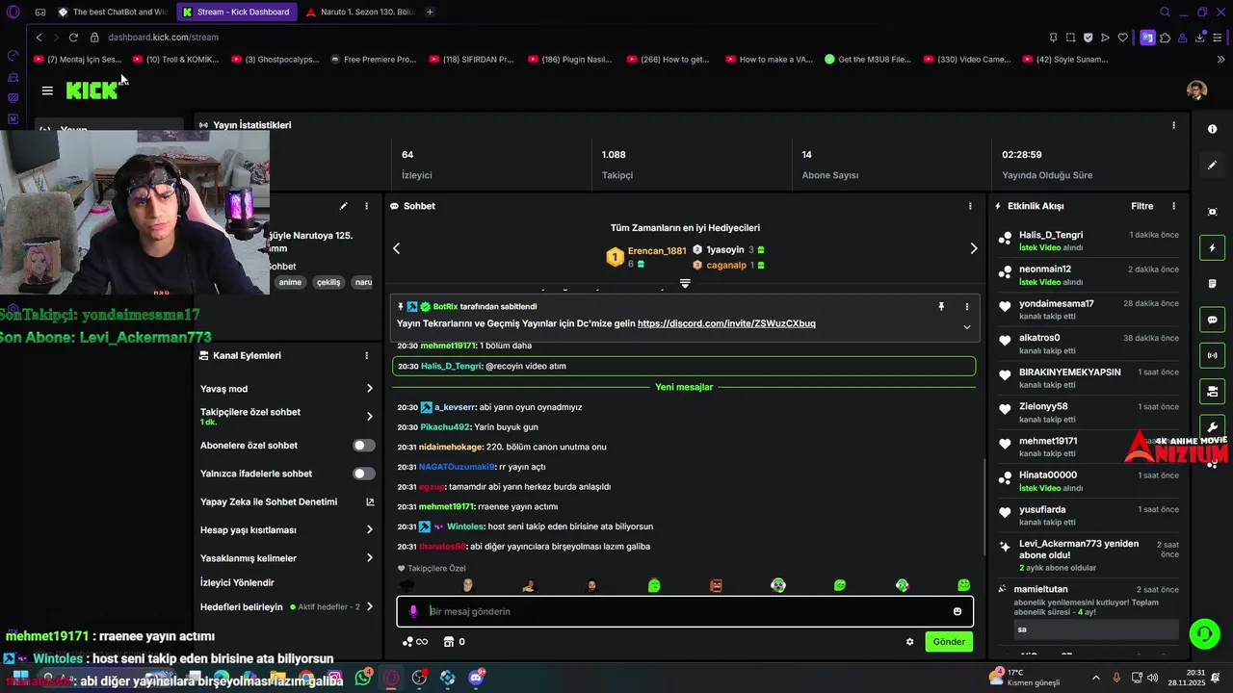Click the green headset support button
This screenshot has height=693, width=1233.
(x=1204, y=633)
